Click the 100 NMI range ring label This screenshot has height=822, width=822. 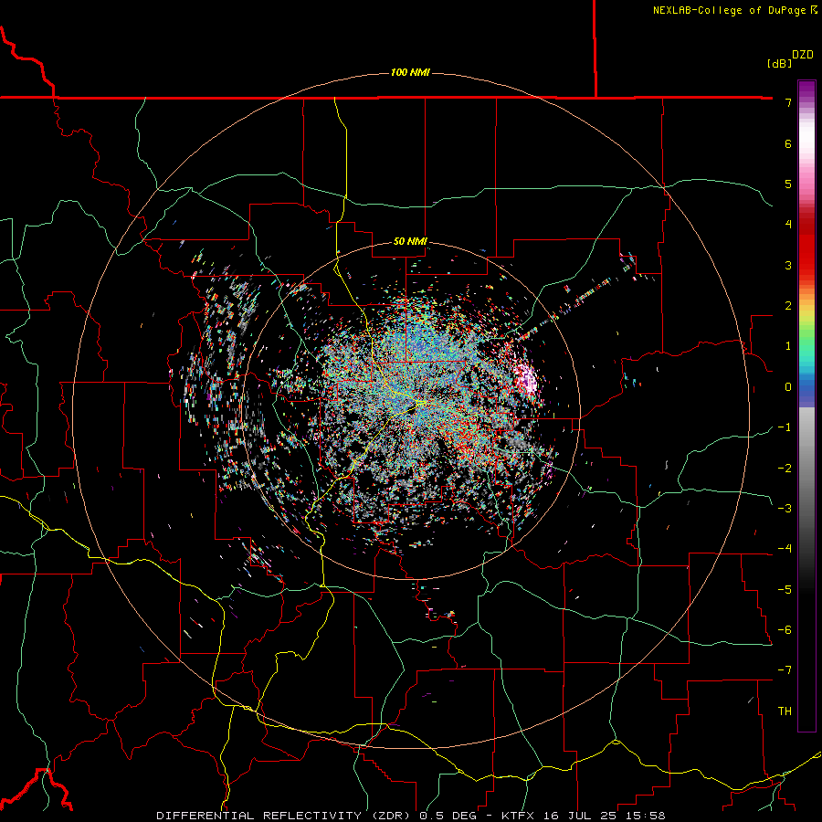pos(410,72)
